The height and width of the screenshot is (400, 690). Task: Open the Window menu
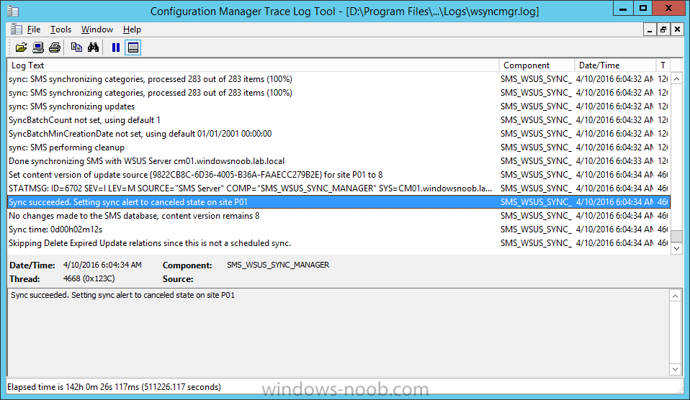tap(97, 29)
